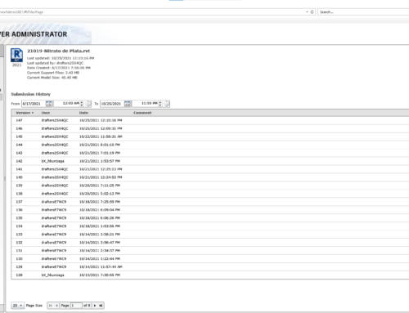The image size is (409, 313).
Task: Go to the previous page of history
Action: (x=56, y=306)
